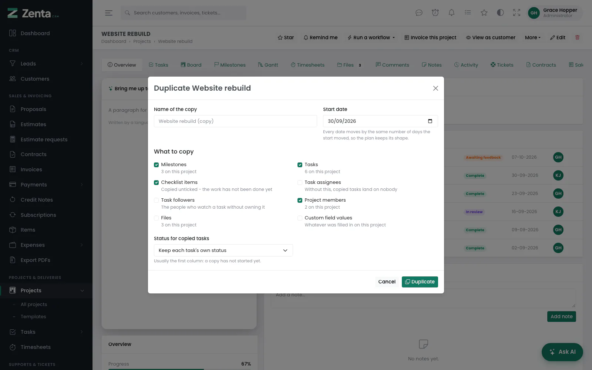
Task: Open the task list icon in the top bar
Action: [x=468, y=13]
